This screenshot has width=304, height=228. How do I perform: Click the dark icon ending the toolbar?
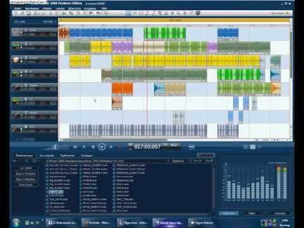coord(198,13)
